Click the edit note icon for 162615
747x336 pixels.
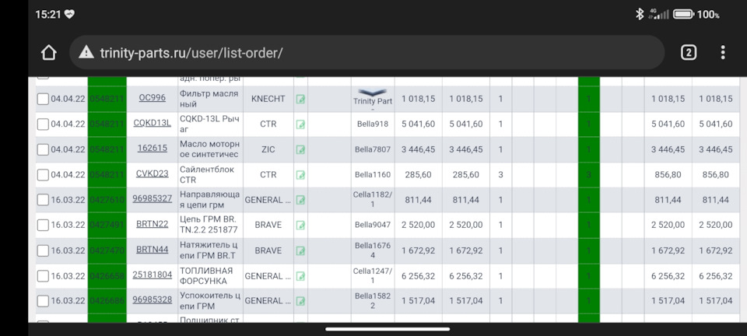(x=300, y=149)
